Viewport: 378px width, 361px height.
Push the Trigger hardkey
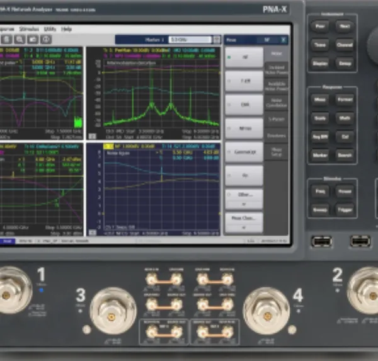coord(345,210)
